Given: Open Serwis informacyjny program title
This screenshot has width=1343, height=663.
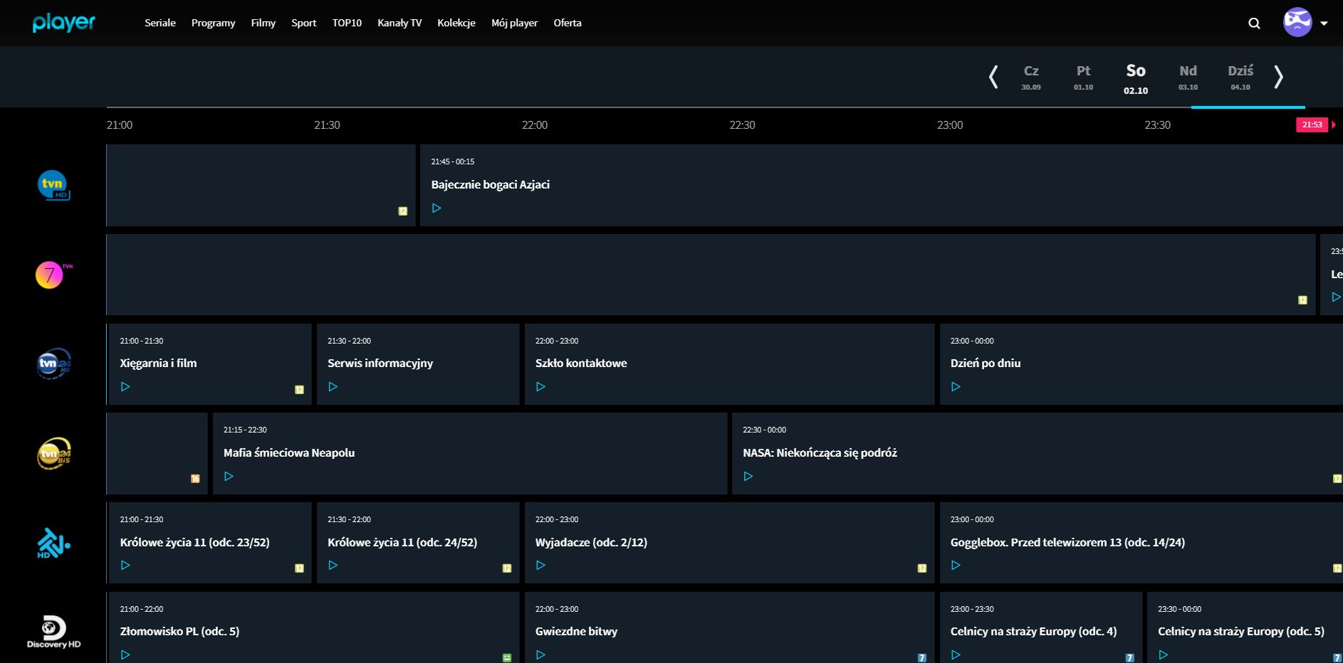Looking at the screenshot, I should tap(380, 363).
